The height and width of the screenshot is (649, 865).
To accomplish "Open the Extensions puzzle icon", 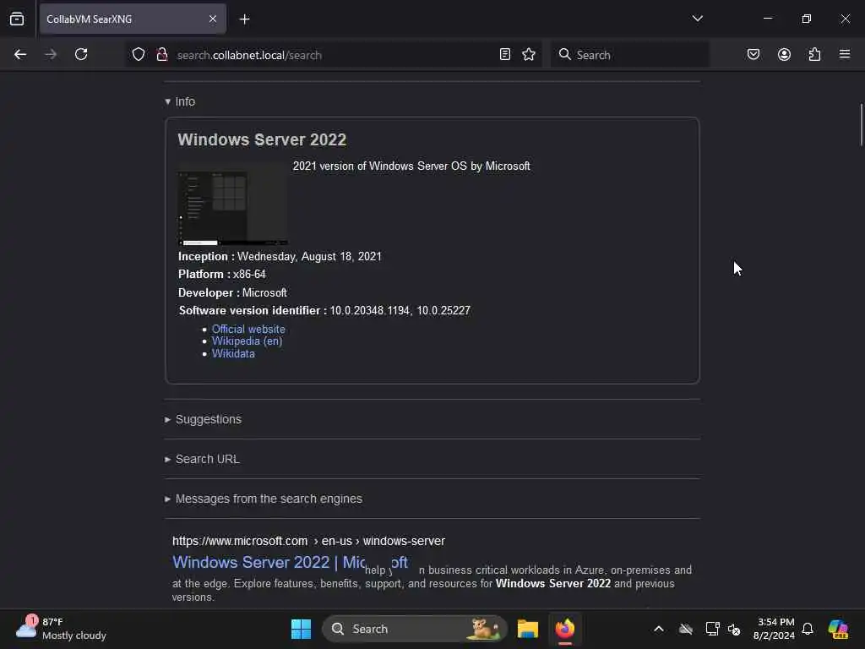I will point(814,54).
